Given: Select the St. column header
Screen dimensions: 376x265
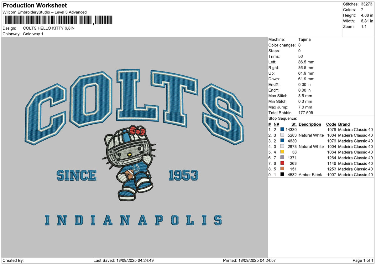Looking at the screenshot, I should click(294, 124).
